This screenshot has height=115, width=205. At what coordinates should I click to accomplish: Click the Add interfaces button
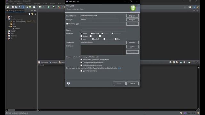(132, 47)
